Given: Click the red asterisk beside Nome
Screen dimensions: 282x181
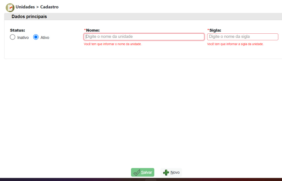Looking at the screenshot, I should coord(85,30).
